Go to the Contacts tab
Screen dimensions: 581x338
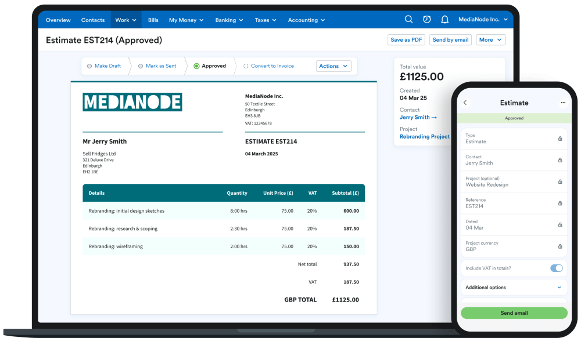[x=93, y=20]
